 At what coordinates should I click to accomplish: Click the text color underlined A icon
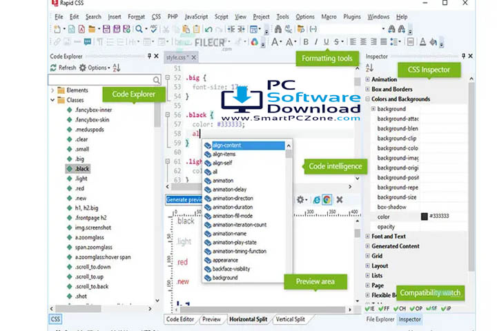coord(422,42)
